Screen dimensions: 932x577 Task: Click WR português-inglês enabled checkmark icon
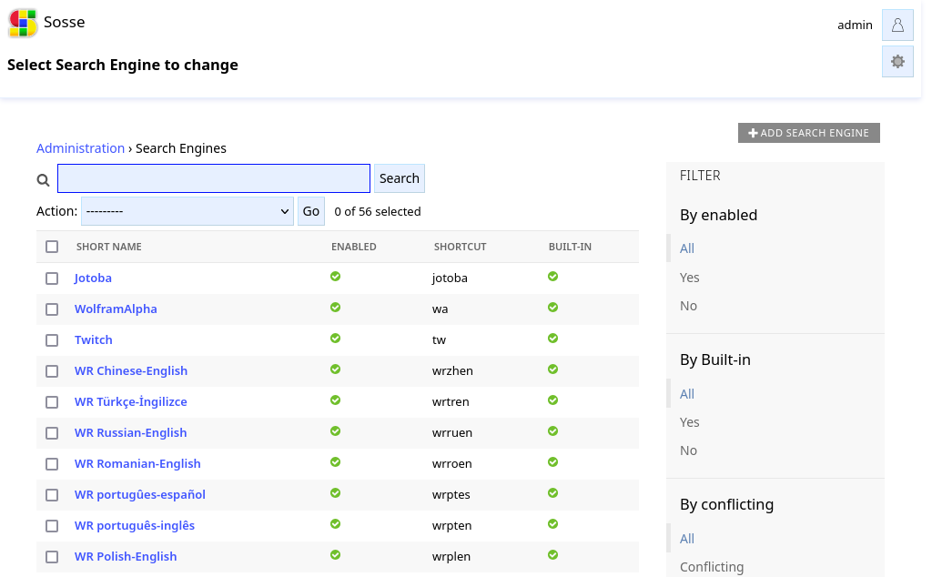(335, 523)
